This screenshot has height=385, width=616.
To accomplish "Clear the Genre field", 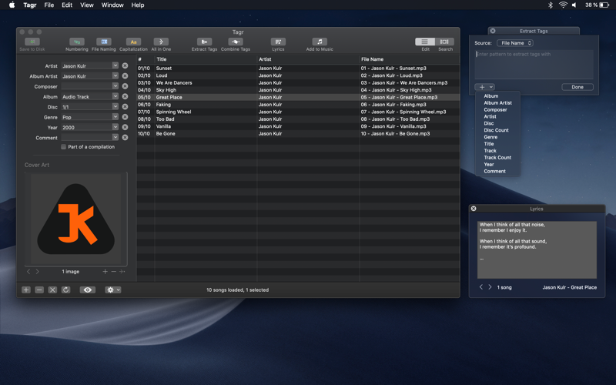I will click(125, 117).
